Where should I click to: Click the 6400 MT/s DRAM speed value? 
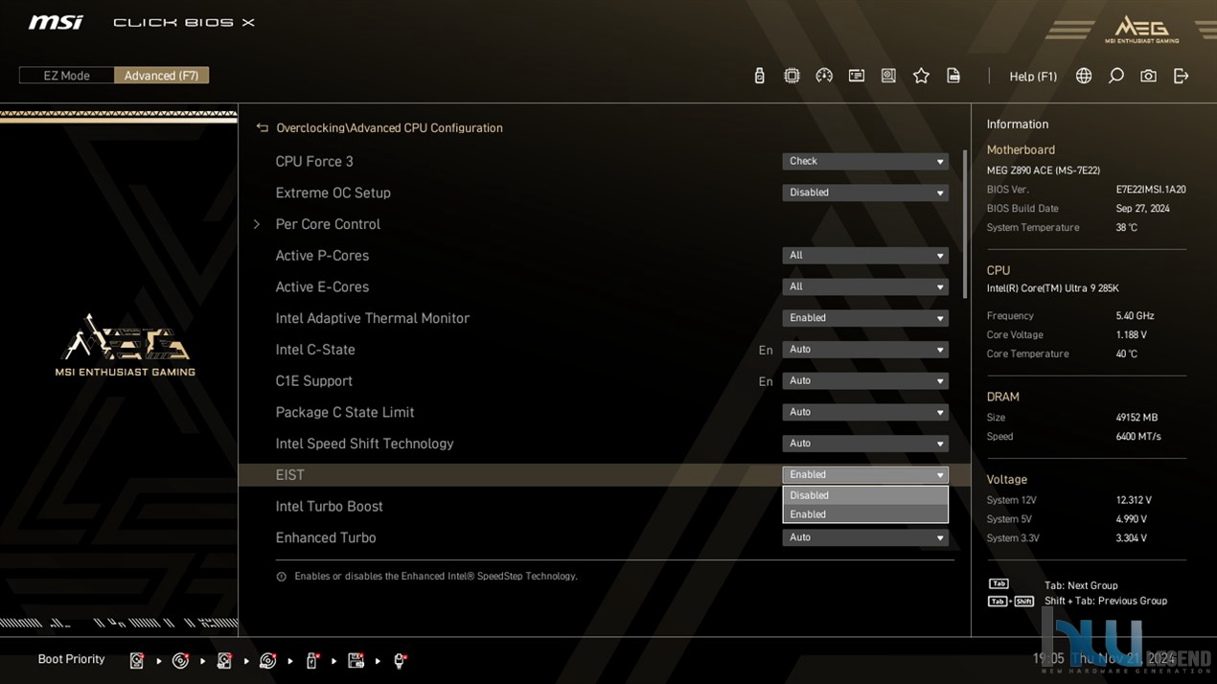point(1138,437)
